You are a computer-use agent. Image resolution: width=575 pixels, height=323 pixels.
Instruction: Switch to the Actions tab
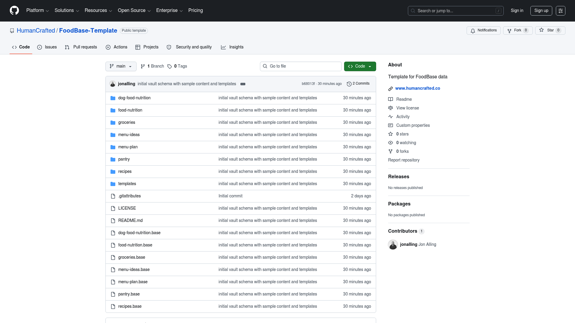tap(116, 47)
